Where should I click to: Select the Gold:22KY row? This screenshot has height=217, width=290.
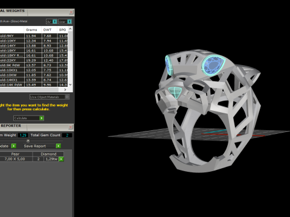(x=34, y=60)
